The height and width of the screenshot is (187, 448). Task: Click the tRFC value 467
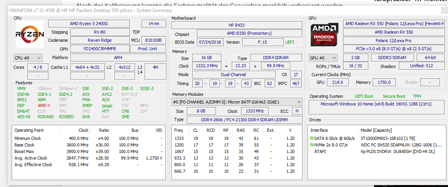[296, 83]
